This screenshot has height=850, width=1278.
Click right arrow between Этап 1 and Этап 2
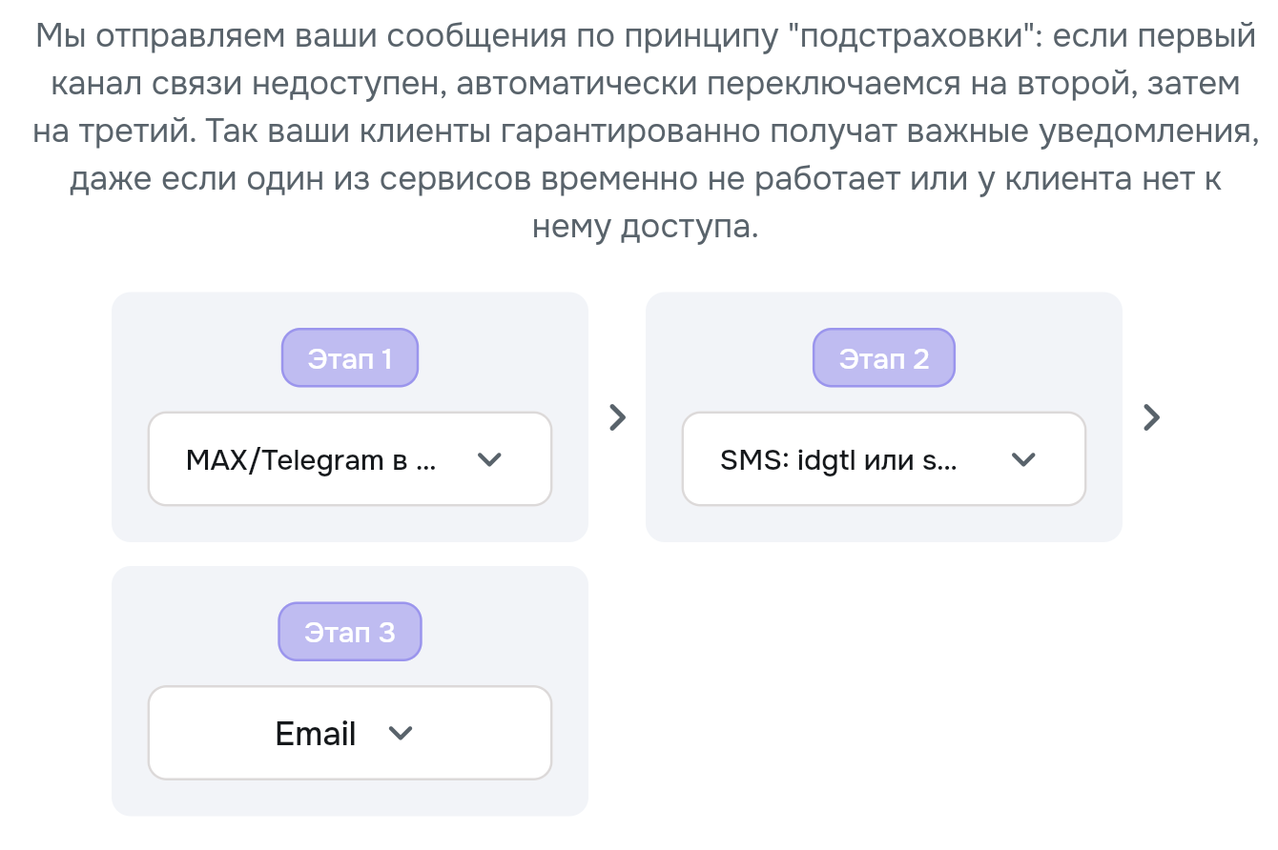point(618,416)
